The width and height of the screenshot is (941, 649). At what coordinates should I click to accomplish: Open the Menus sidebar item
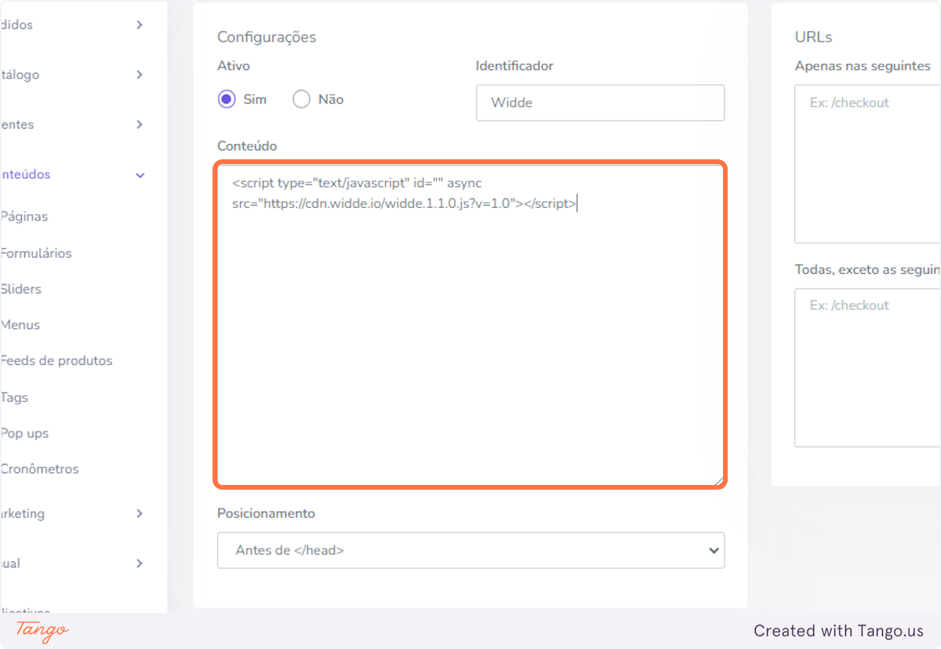tap(20, 325)
